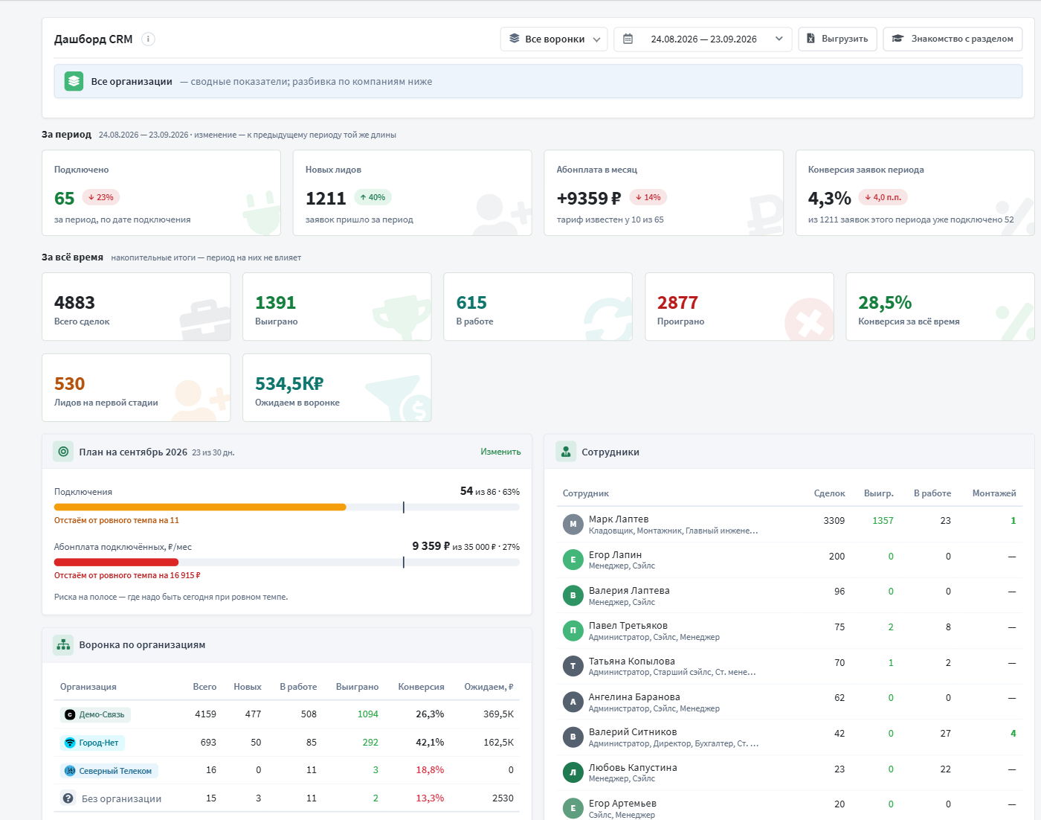Click the Подключения plan progress bar
The image size is (1041, 820).
[287, 507]
